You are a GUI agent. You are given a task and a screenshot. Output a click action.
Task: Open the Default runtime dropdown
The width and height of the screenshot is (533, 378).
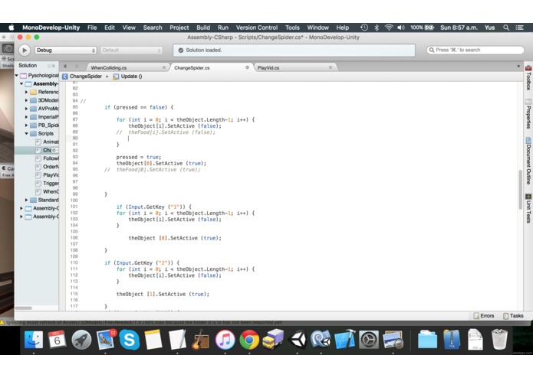(131, 51)
